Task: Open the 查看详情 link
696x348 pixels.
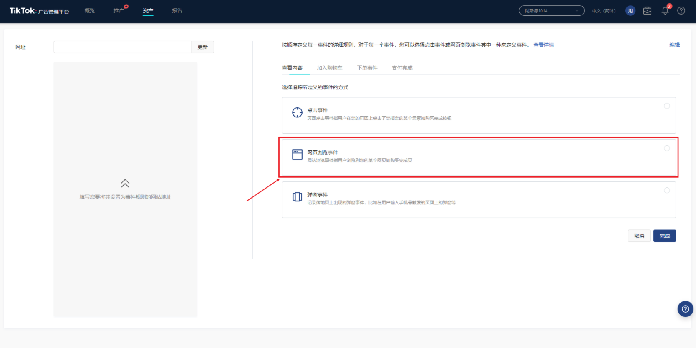Action: [x=543, y=45]
